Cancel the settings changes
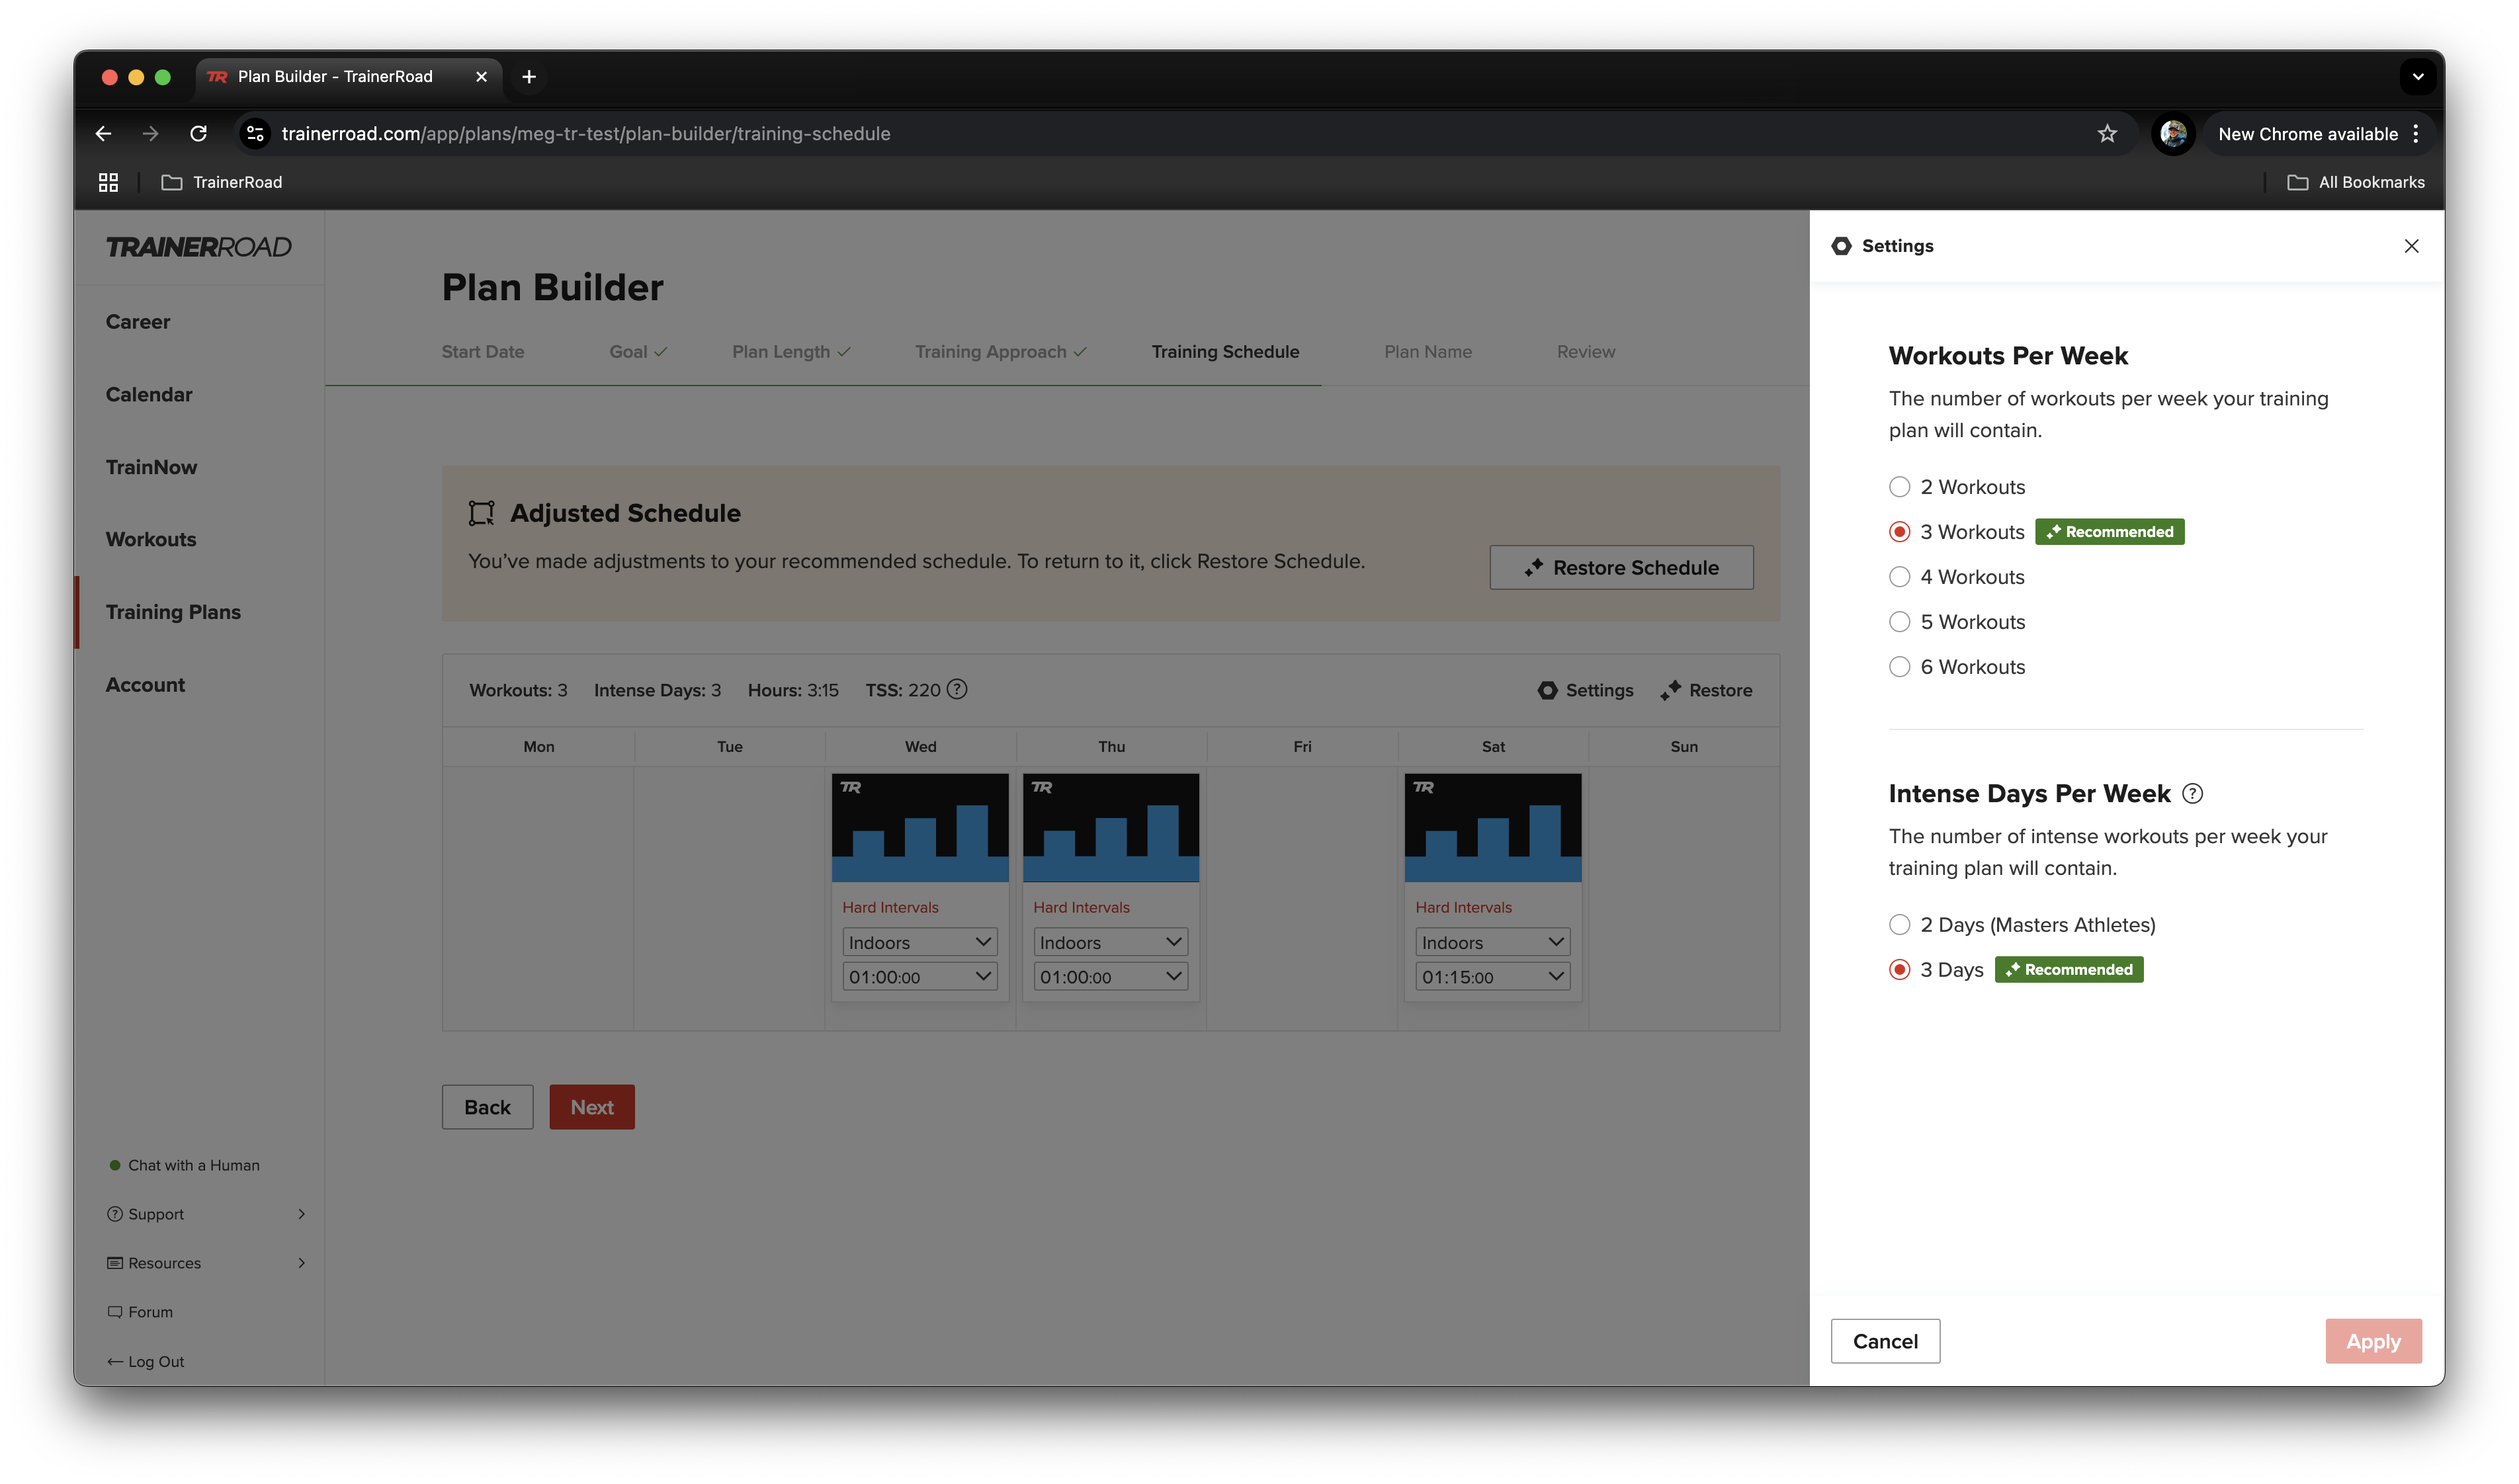2519x1484 pixels. [1885, 1341]
